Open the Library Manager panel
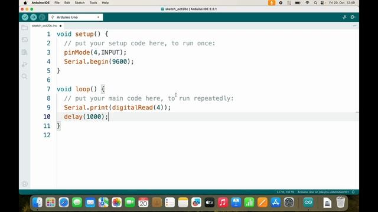Image resolution: width=378 pixels, height=212 pixels. coord(25,52)
